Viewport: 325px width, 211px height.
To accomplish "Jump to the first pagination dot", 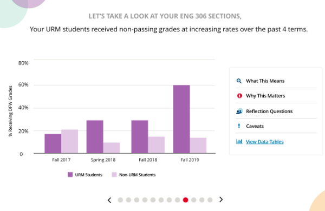I will (120, 200).
